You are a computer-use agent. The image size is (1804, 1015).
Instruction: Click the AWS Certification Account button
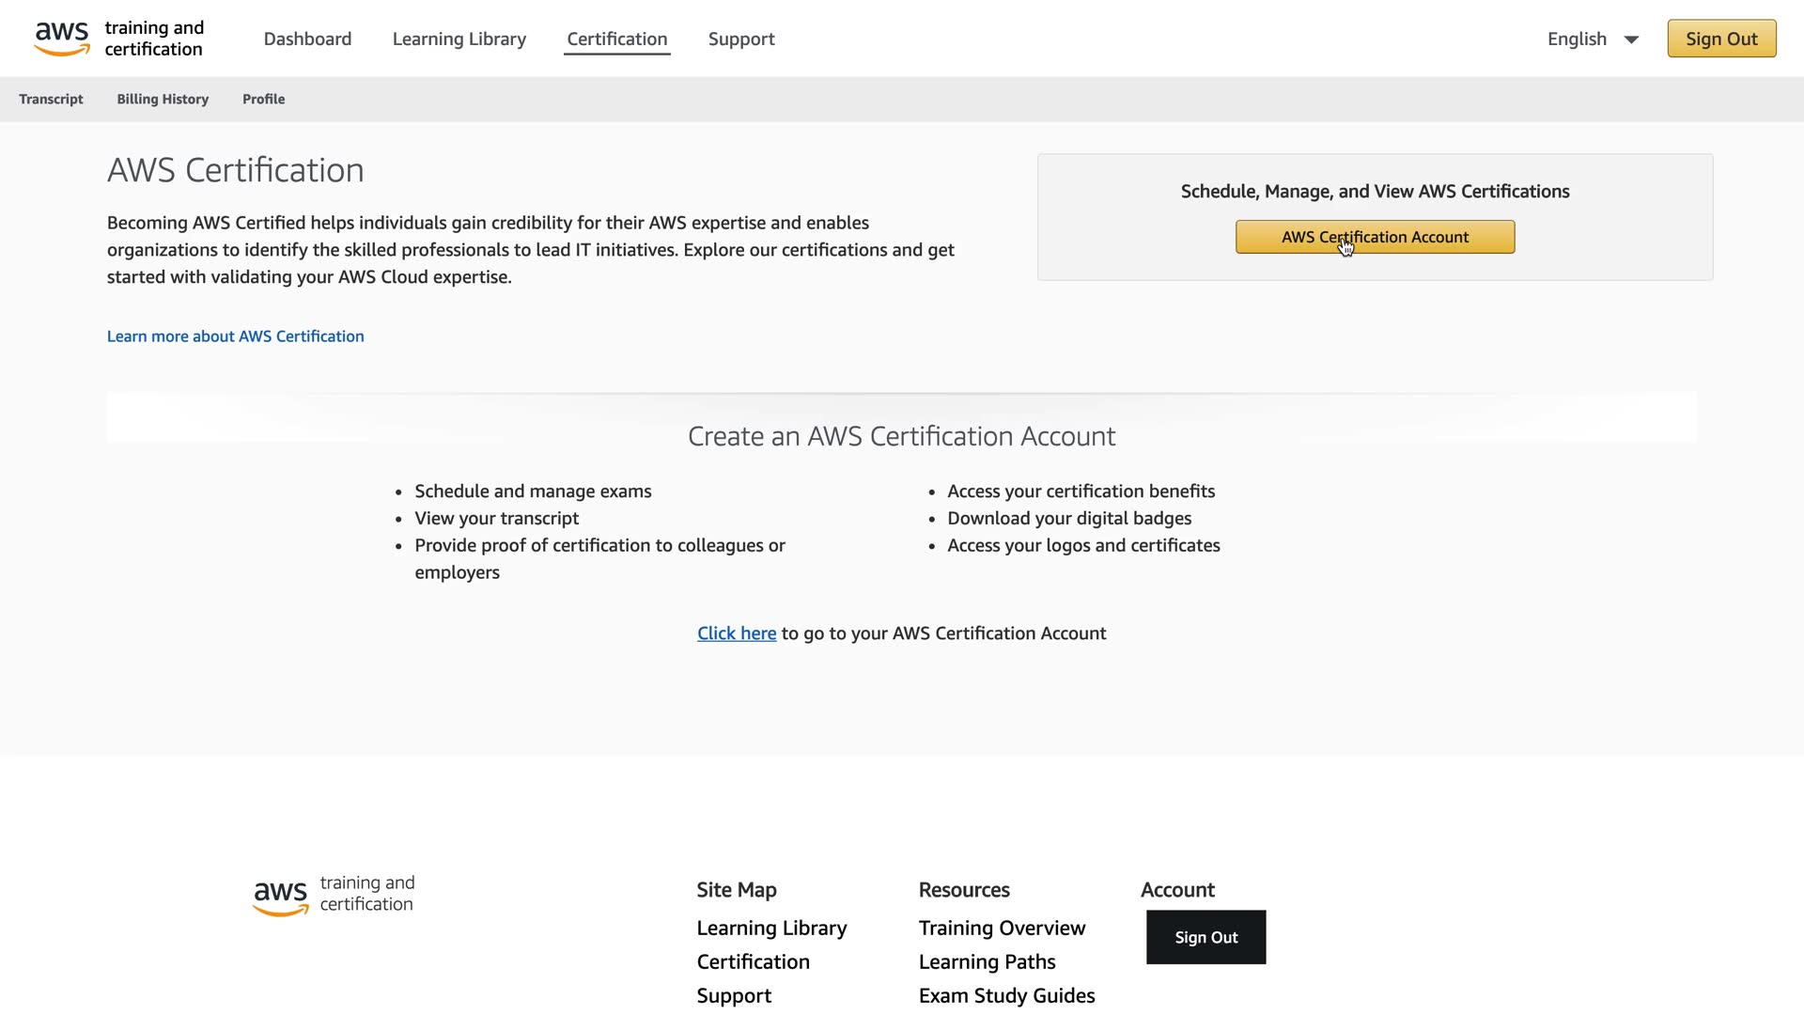(1374, 237)
